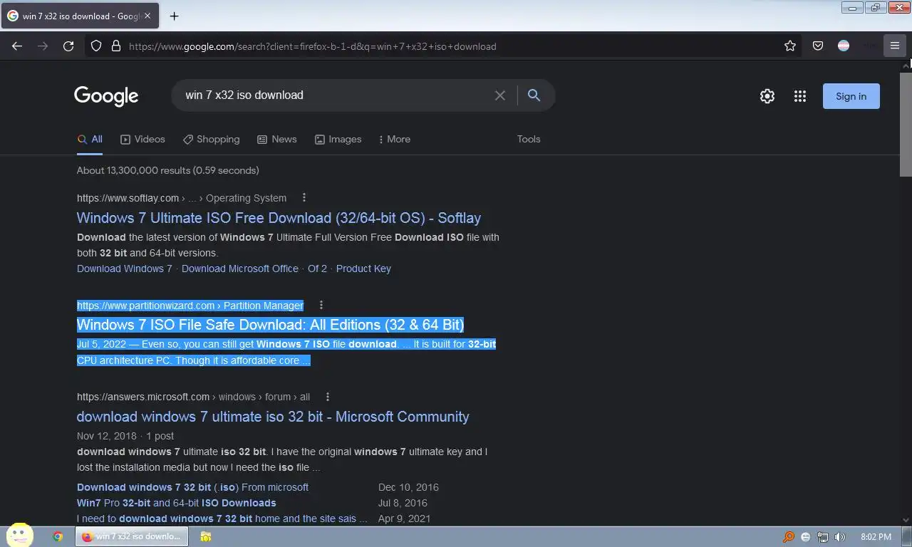This screenshot has width=912, height=547.
Task: Click the round gray tray icon
Action: [806, 537]
